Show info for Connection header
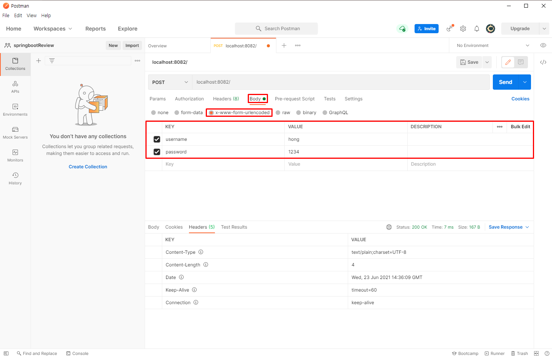This screenshot has height=358, width=552. [x=196, y=302]
